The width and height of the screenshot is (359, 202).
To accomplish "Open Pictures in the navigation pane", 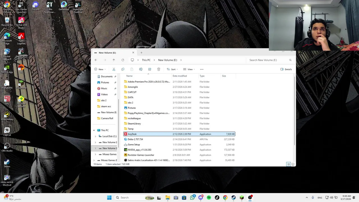I will [x=105, y=82].
